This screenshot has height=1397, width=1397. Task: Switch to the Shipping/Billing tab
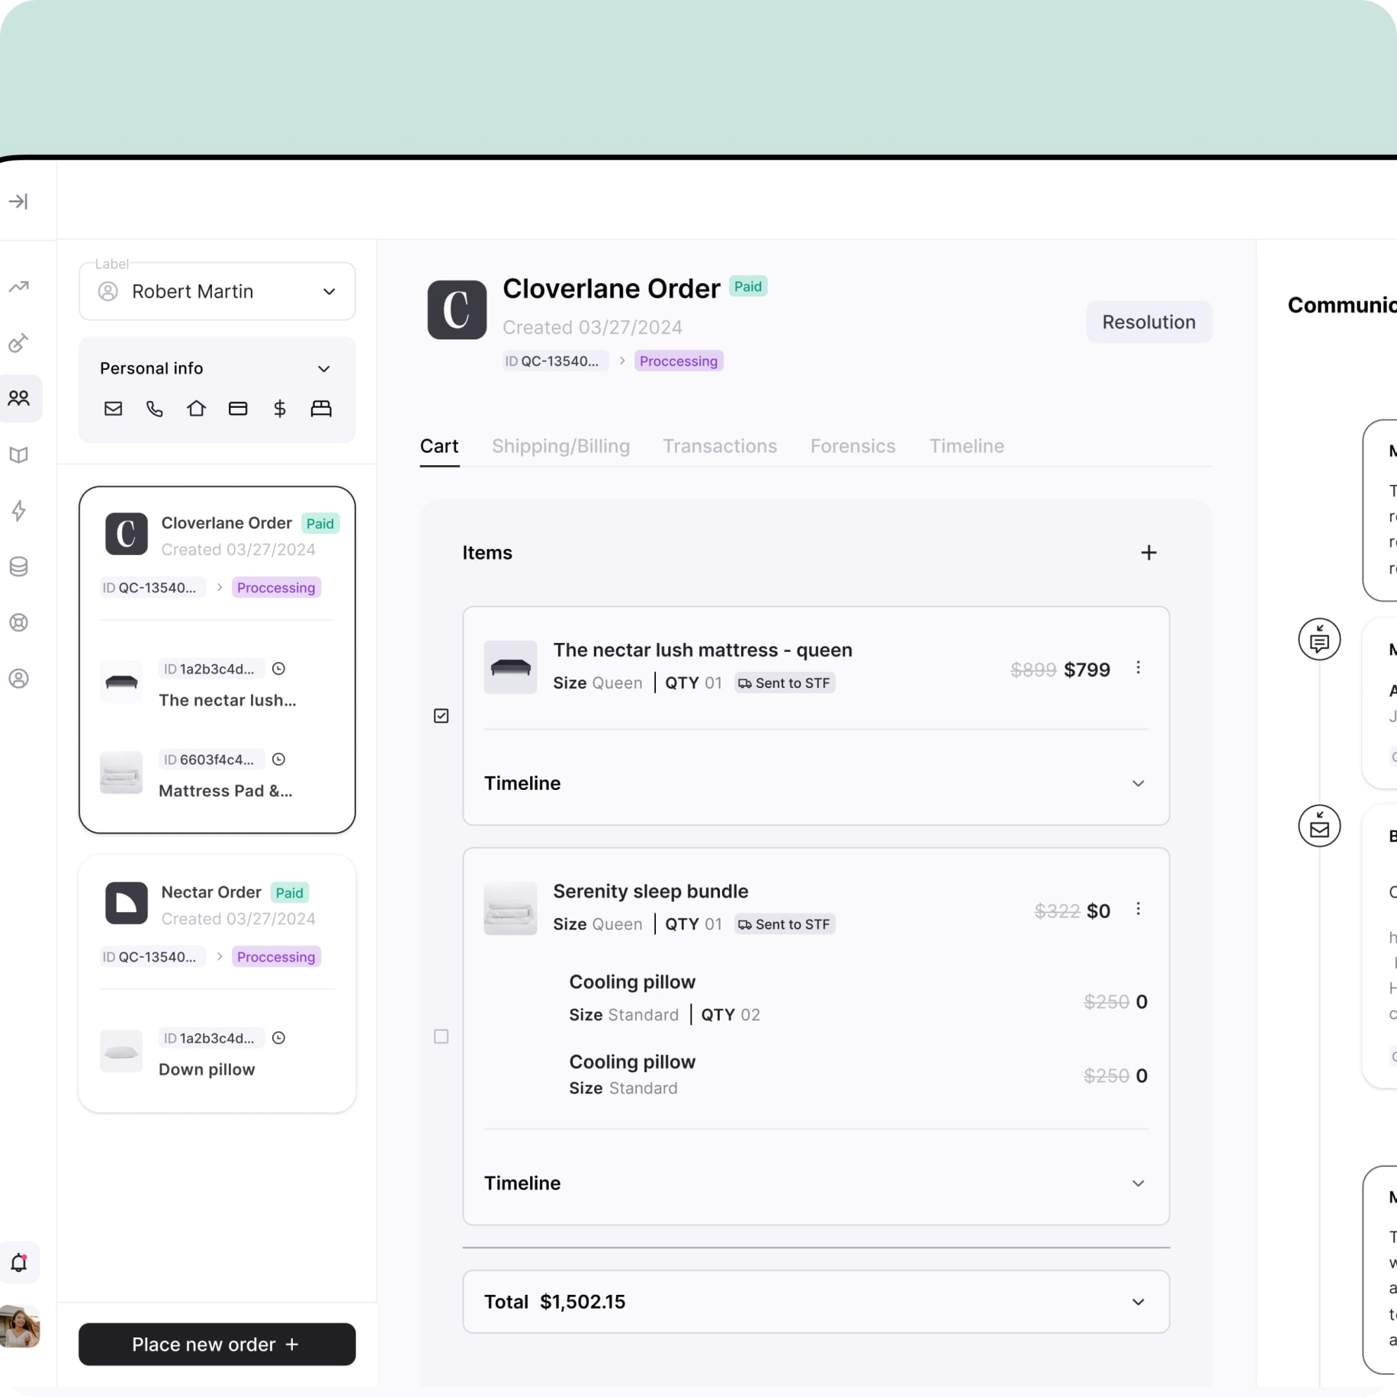[560, 446]
